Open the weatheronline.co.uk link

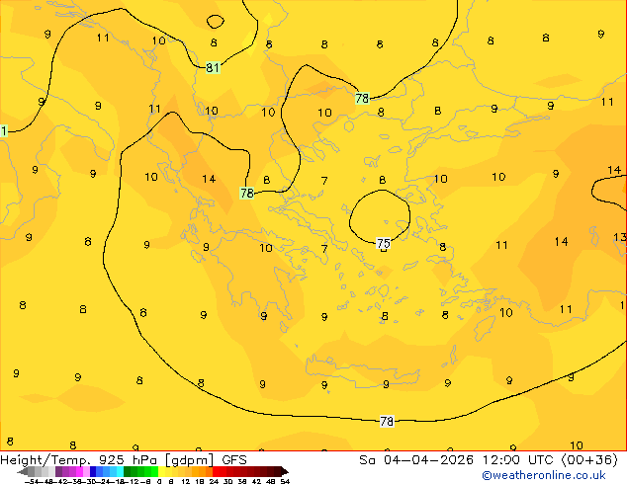click(544, 475)
